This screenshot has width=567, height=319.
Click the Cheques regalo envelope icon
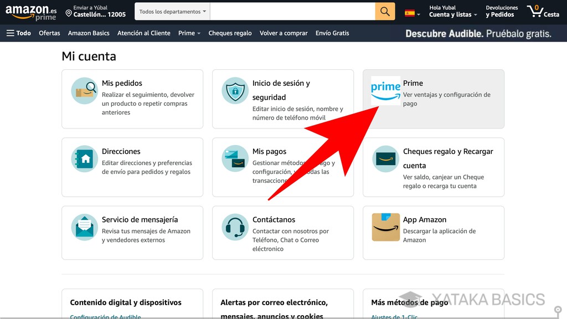(385, 160)
